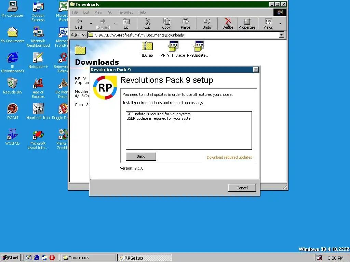Launch Age of Empires shortcut
Viewport: 350px width, 262px height.
38,88
